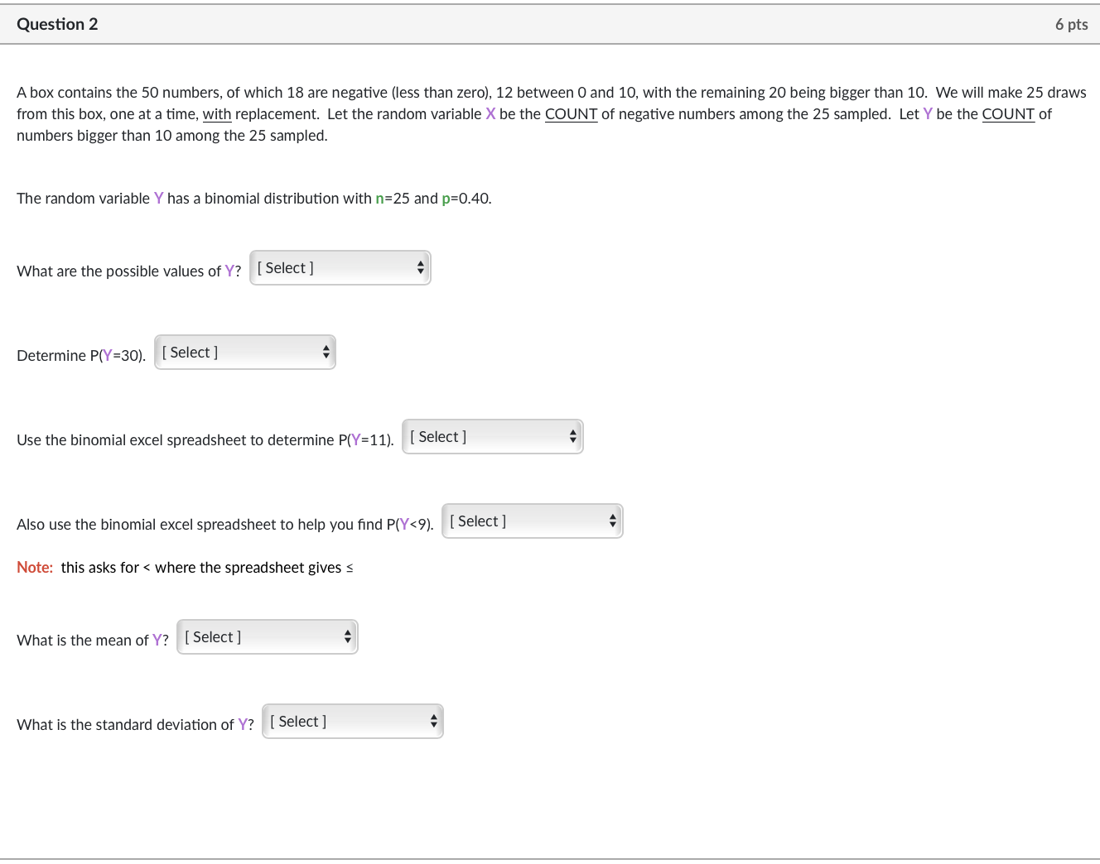Click the arrows on standard deviation selector
1100x864 pixels.
(x=432, y=721)
